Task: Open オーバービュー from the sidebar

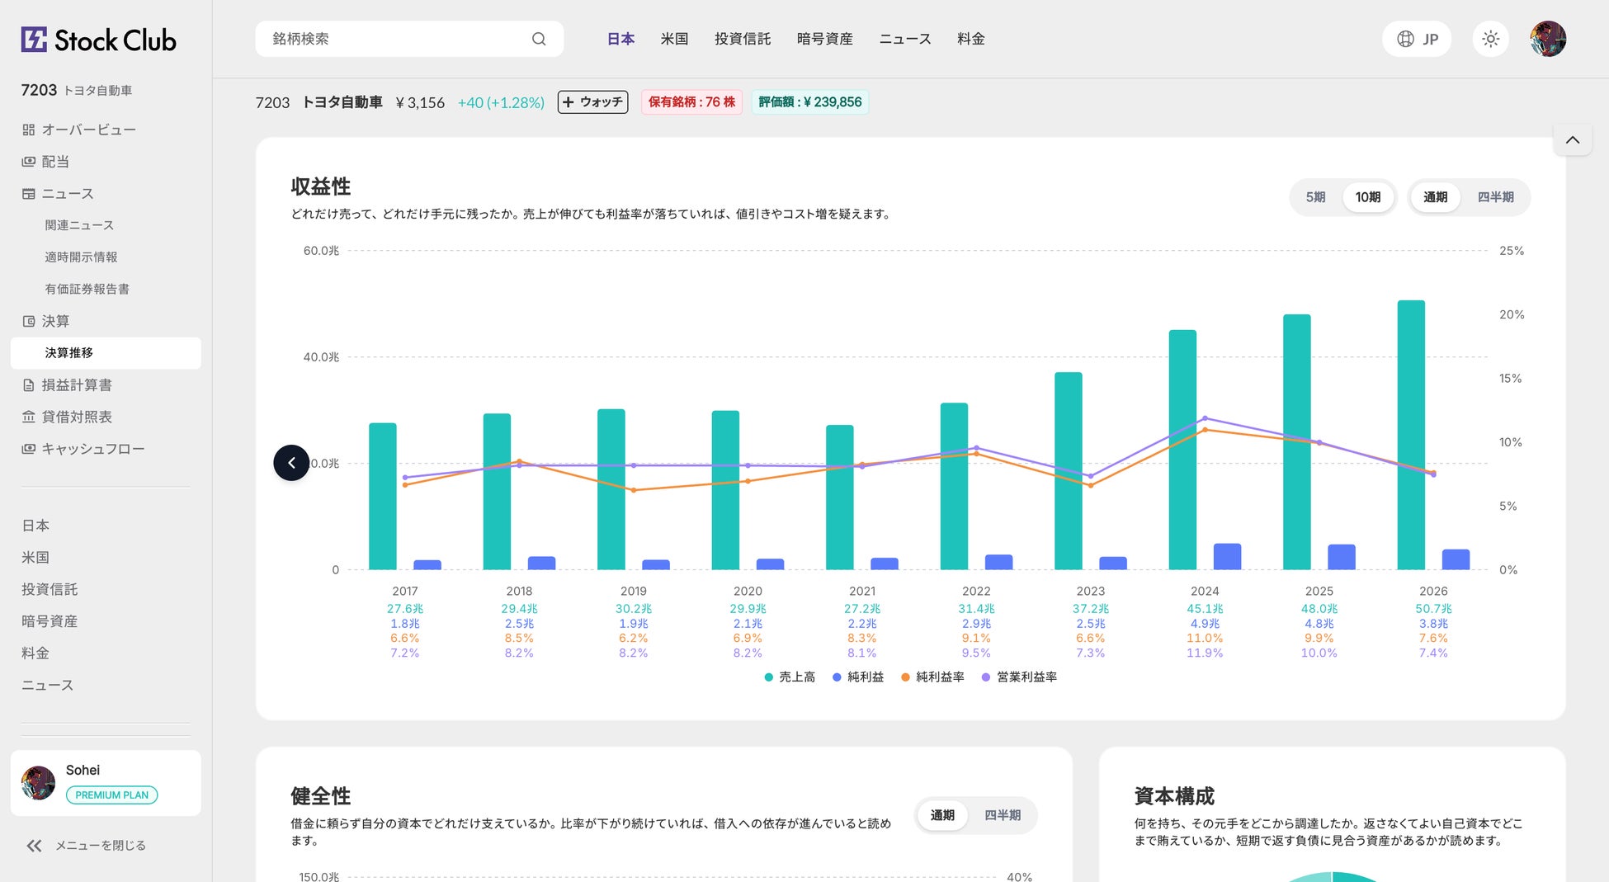Action: tap(79, 130)
